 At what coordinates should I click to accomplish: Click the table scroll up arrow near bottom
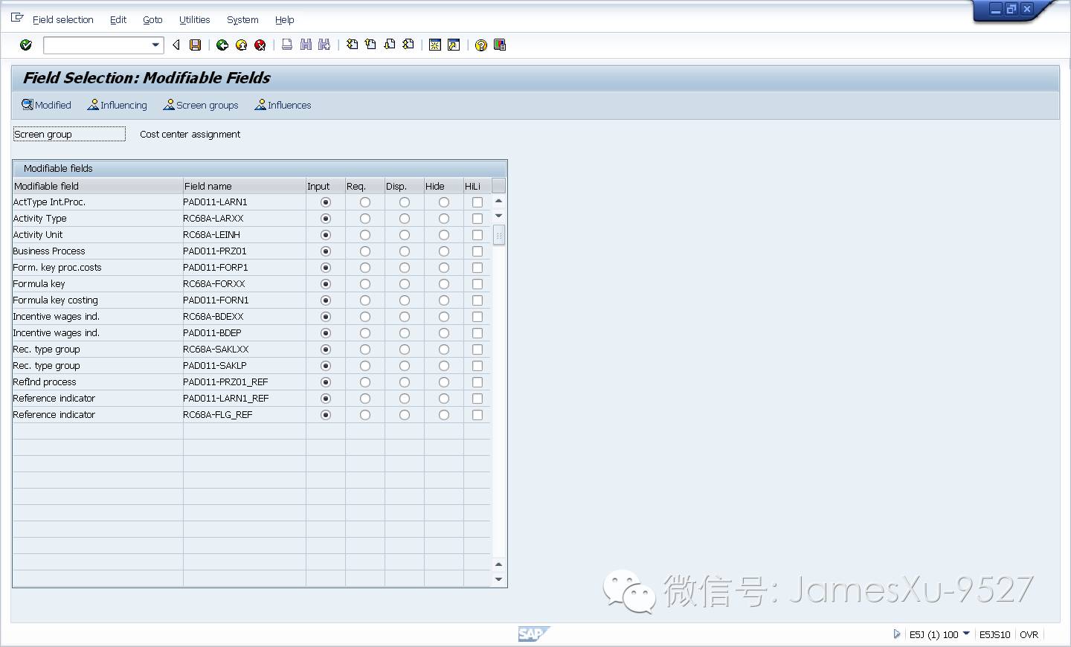pos(499,564)
